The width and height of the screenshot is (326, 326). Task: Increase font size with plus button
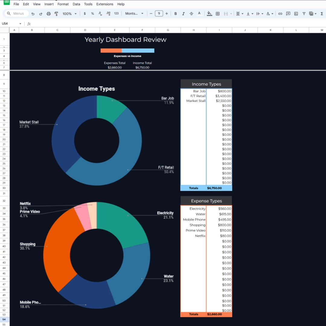coord(167,14)
